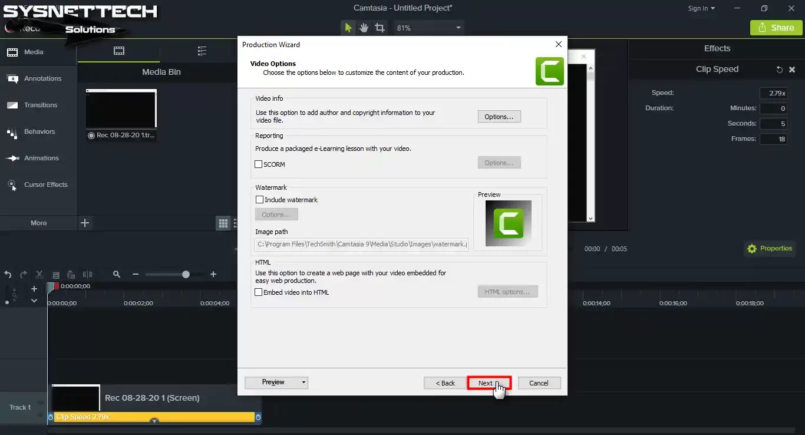
Task: Select the Pan hand tool
Action: (x=364, y=28)
